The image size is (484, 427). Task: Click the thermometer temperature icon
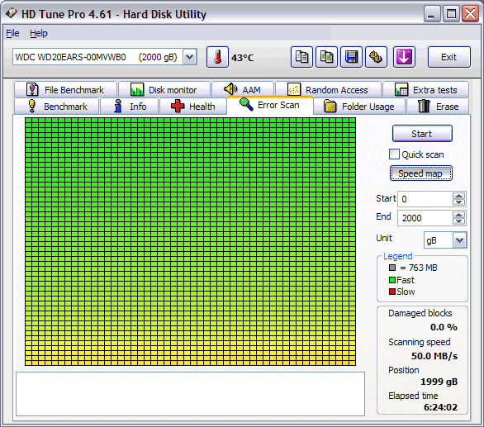click(217, 57)
